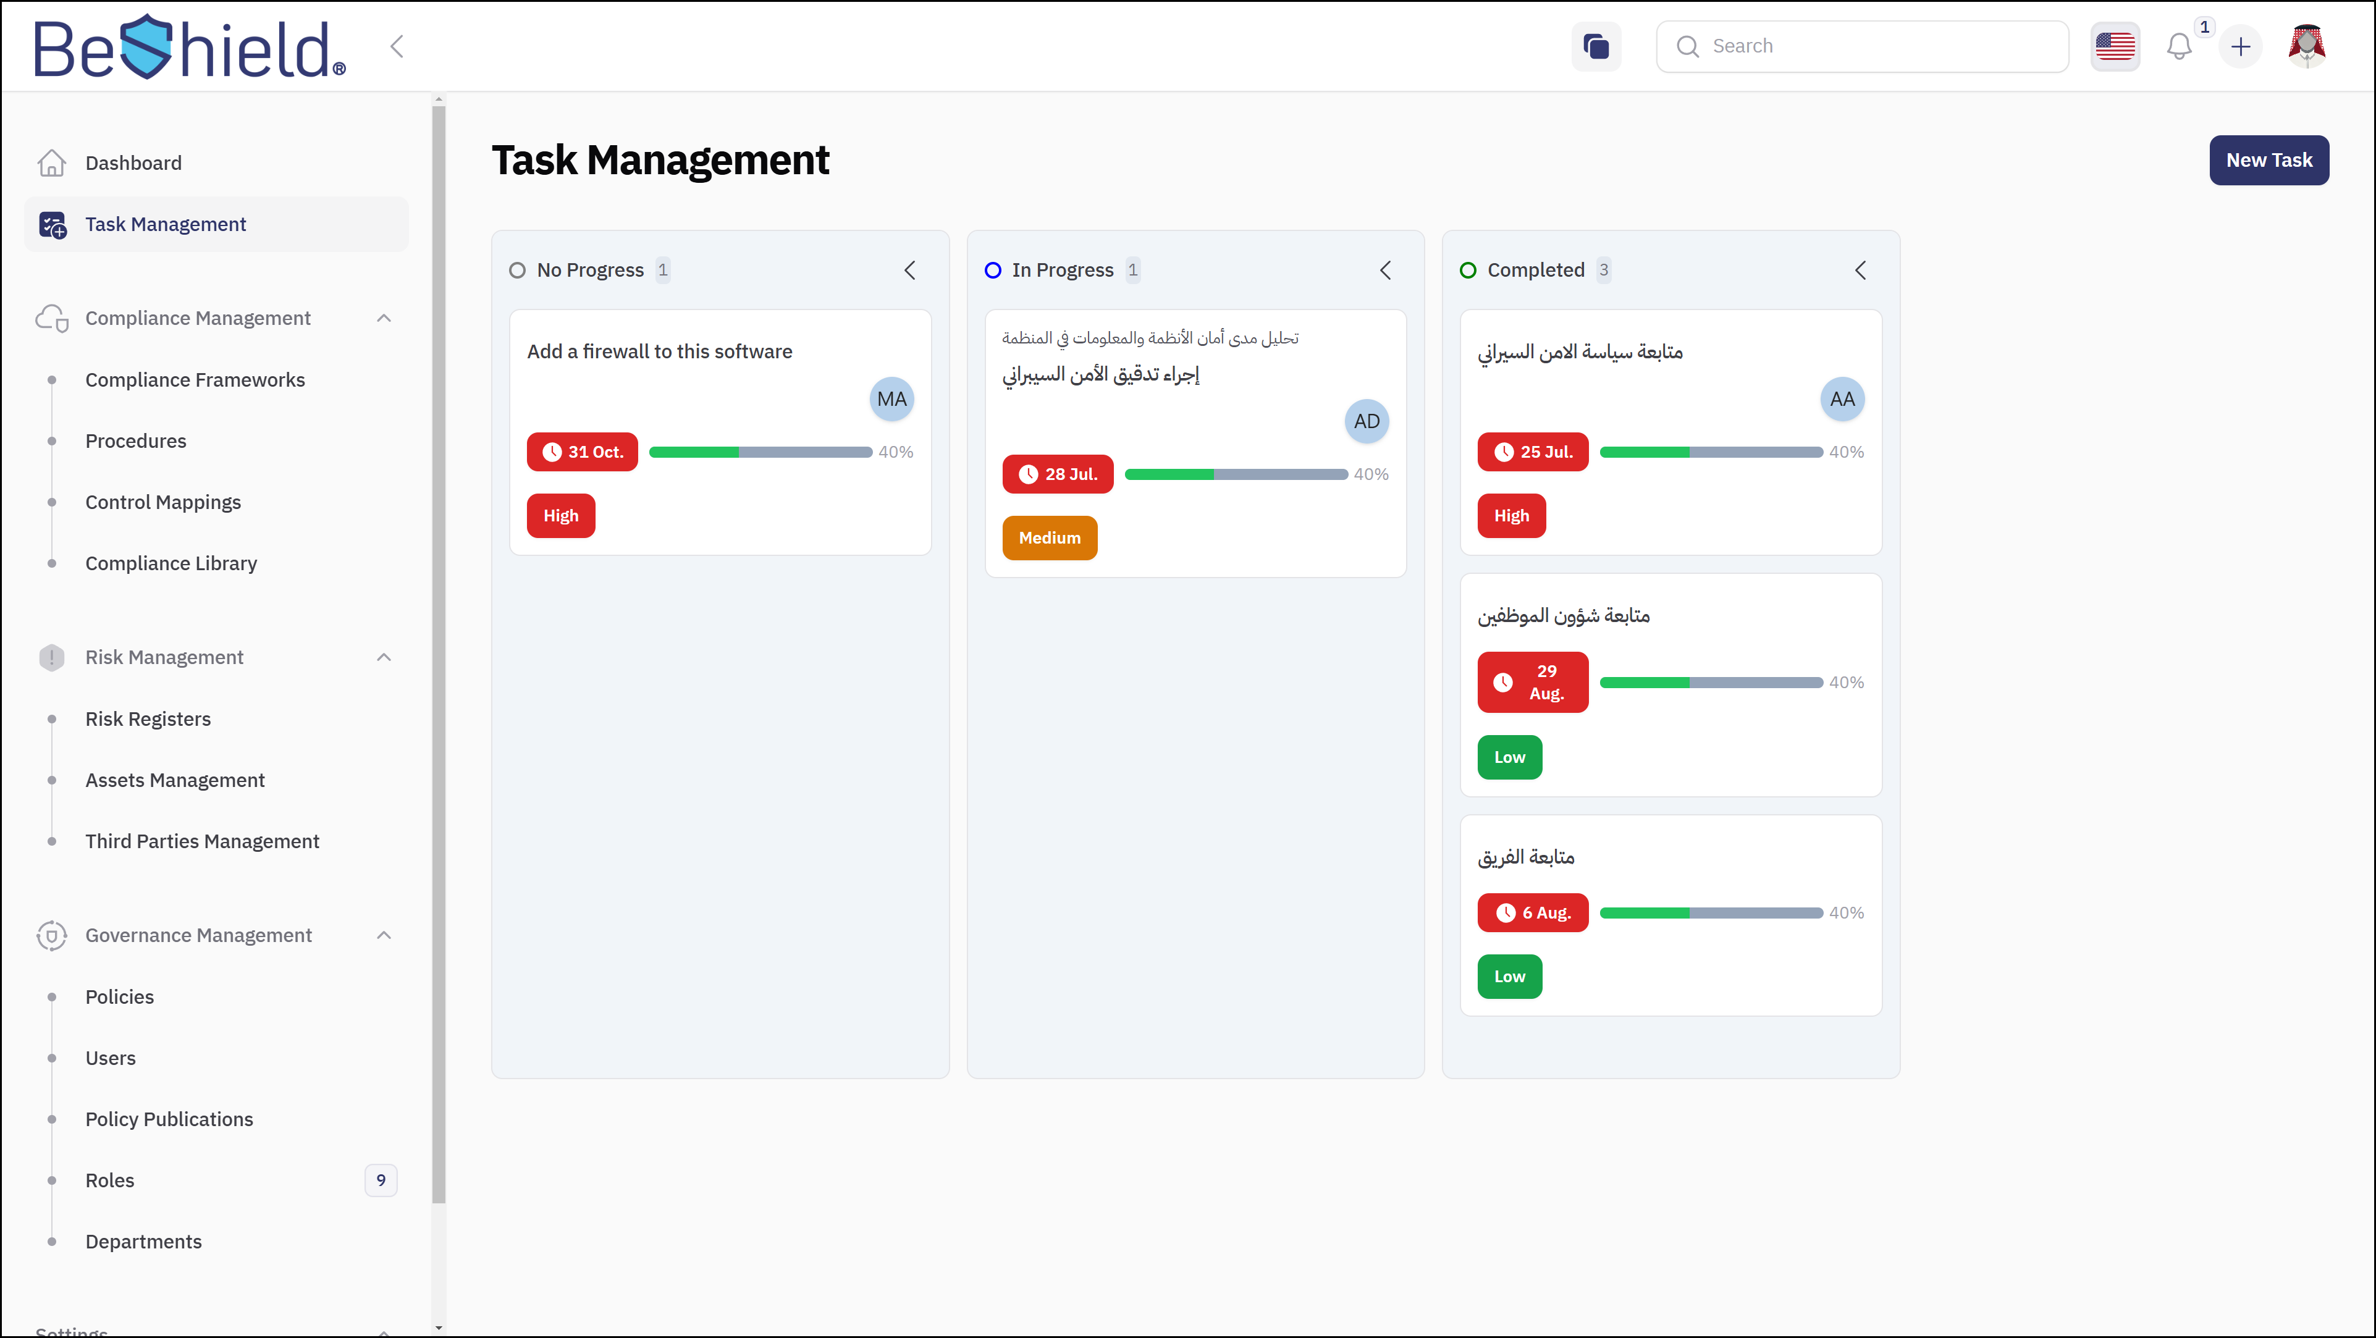Click the Risk Management warning icon
The width and height of the screenshot is (2376, 1338).
coord(52,657)
